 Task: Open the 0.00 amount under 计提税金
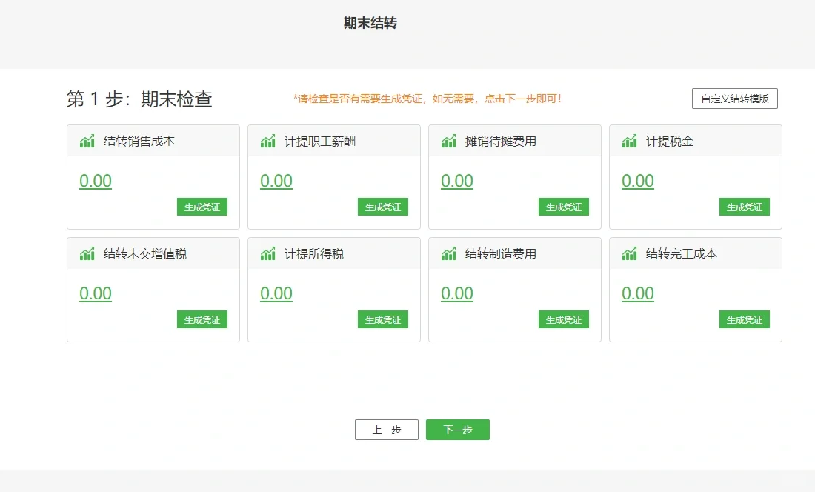(x=637, y=180)
